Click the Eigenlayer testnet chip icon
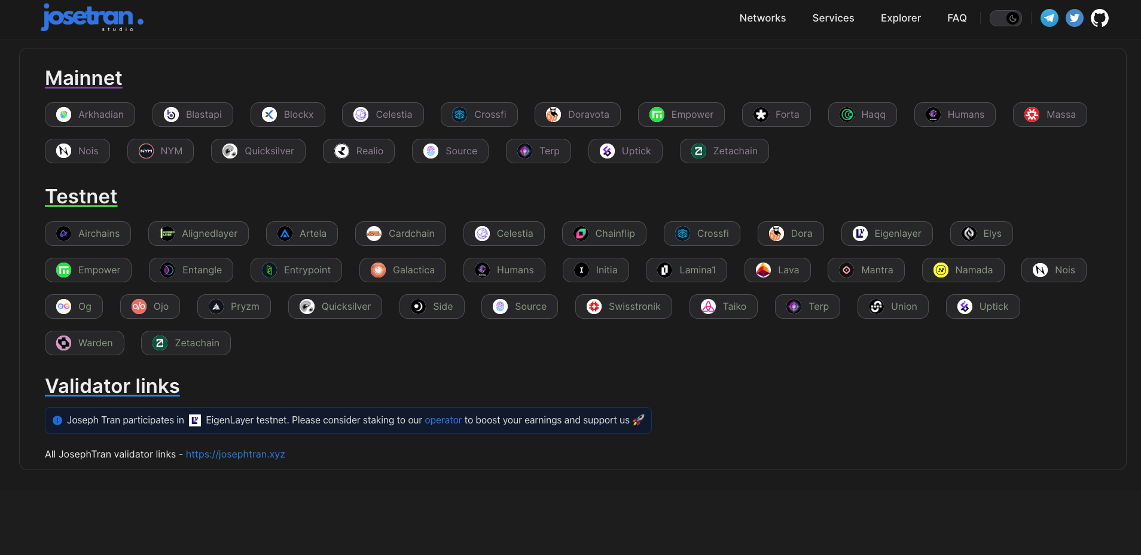 [860, 233]
